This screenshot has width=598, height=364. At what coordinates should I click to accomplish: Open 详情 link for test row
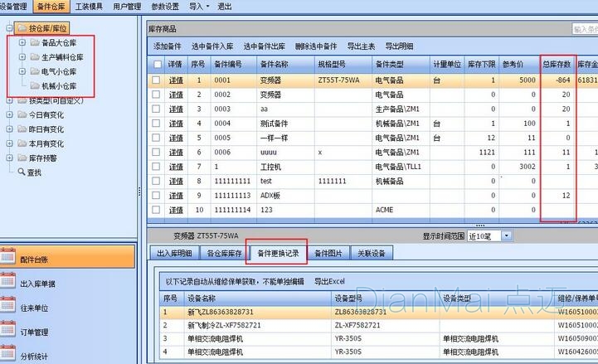176,181
